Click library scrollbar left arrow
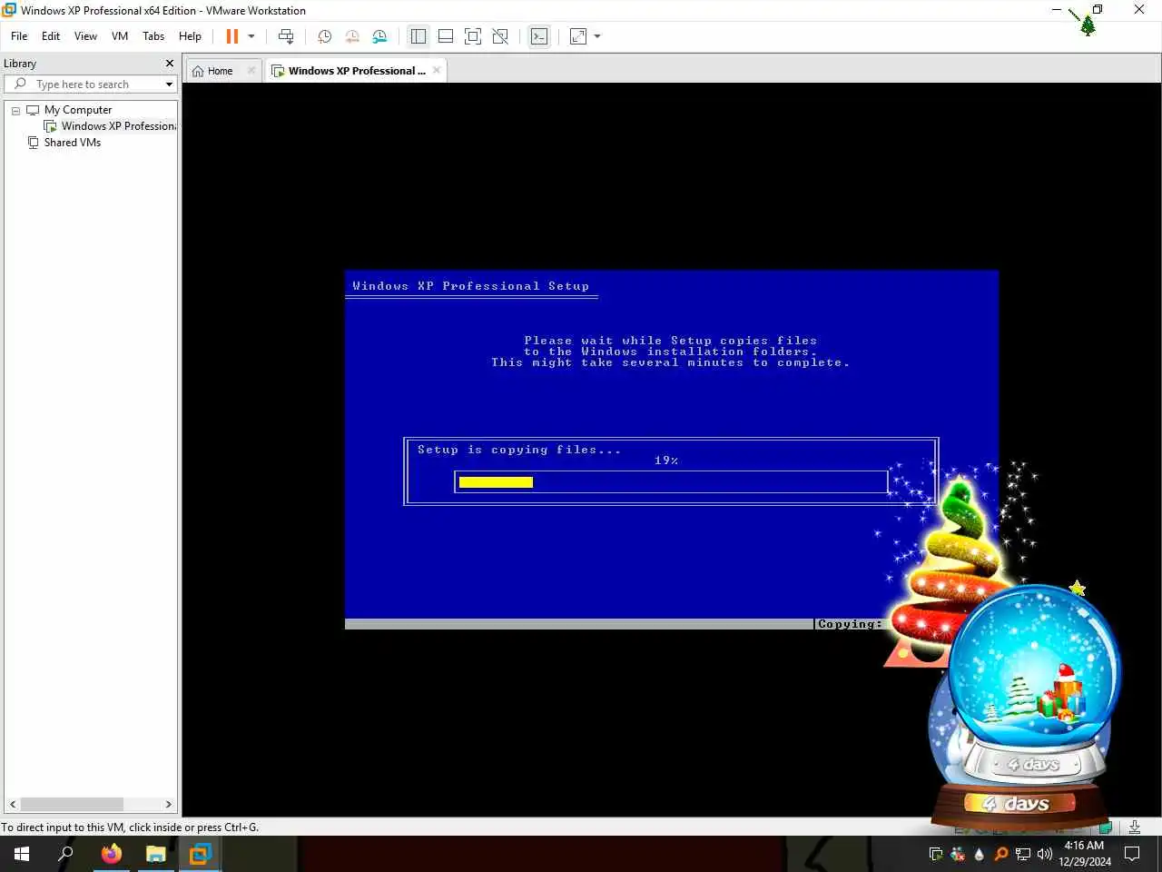The width and height of the screenshot is (1162, 872). (x=13, y=804)
